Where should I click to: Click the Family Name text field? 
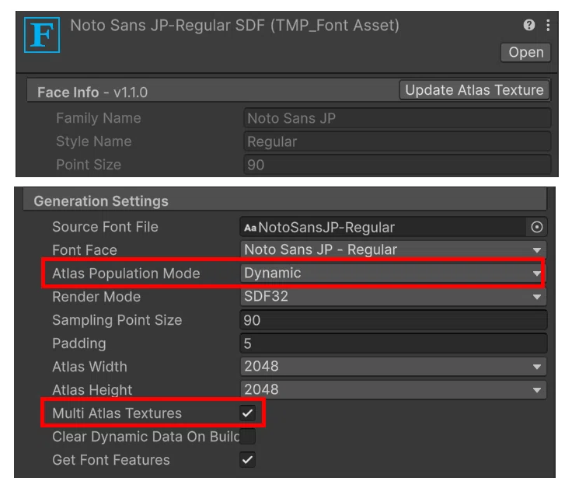(397, 118)
